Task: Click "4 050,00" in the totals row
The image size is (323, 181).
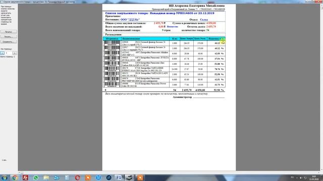Action: (200, 90)
